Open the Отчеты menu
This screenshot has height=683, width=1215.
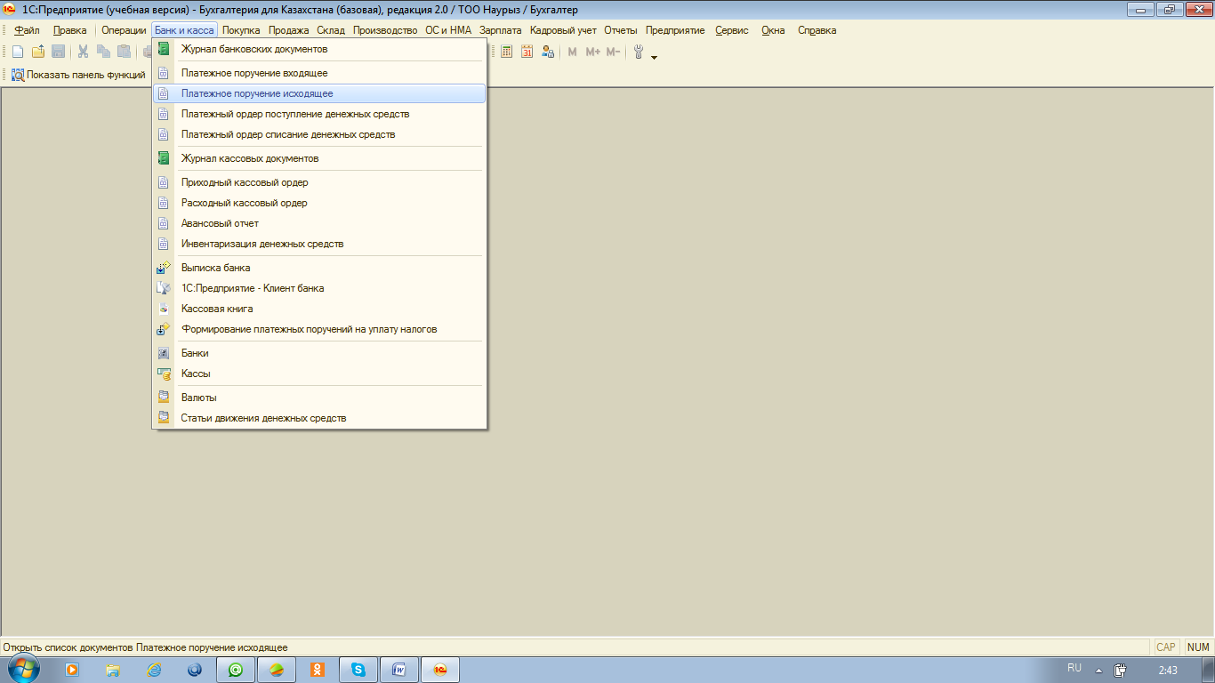tap(621, 30)
